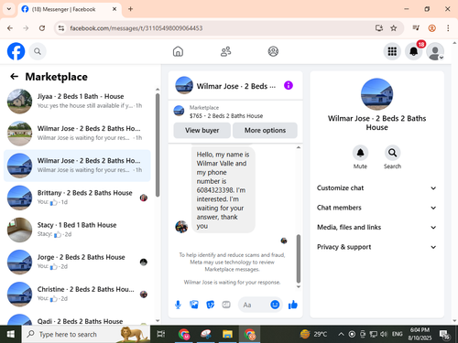Click the Windows taskbar search box

click(86, 335)
